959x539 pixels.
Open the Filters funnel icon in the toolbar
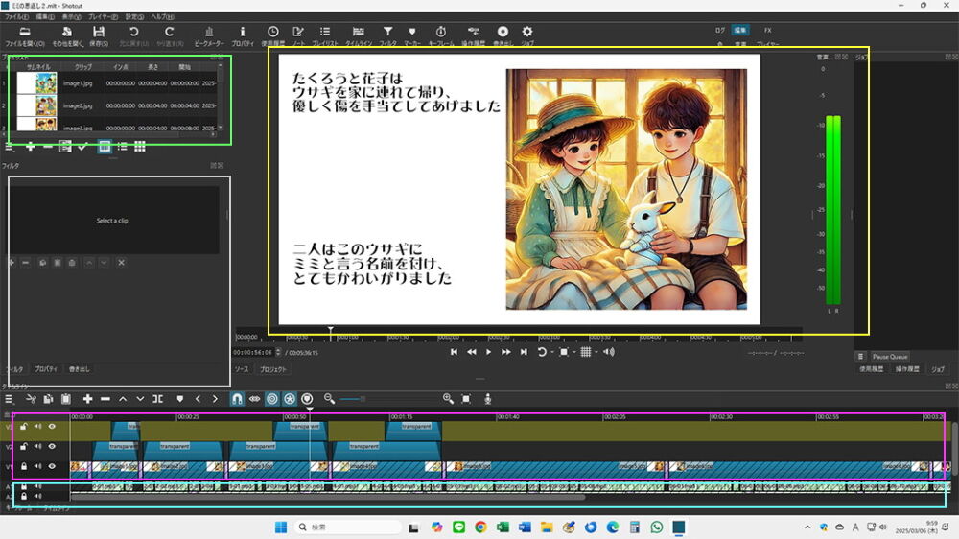coord(387,32)
